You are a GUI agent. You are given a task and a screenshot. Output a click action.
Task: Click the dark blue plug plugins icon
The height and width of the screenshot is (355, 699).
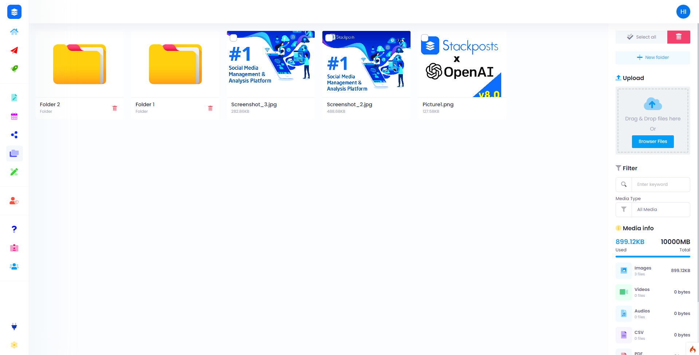(14, 326)
